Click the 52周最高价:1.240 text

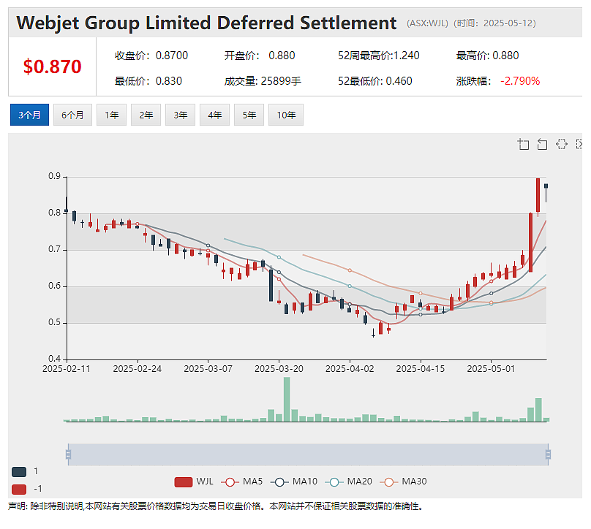coord(378,56)
